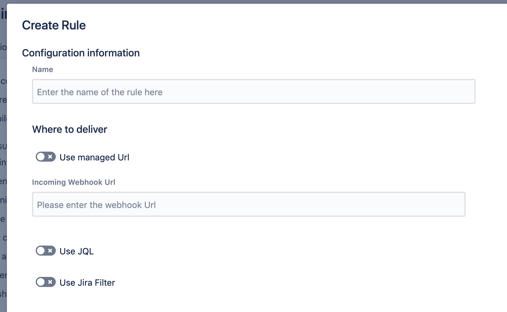
Task: Click the white knob of Jira Filter toggle
Action: [41, 282]
